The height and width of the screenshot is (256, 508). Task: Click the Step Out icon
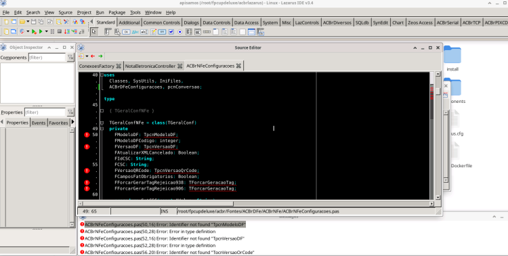click(x=81, y=31)
